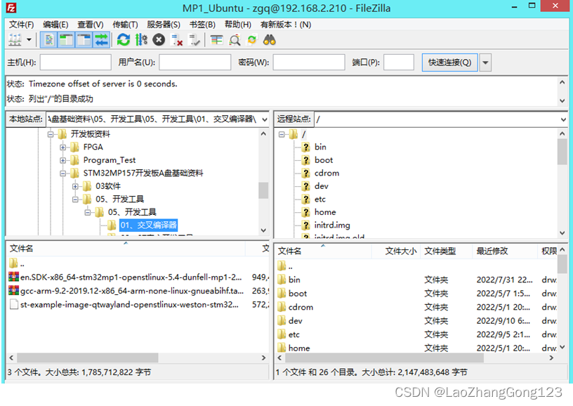Expand the Program_Test folder node

(x=63, y=160)
